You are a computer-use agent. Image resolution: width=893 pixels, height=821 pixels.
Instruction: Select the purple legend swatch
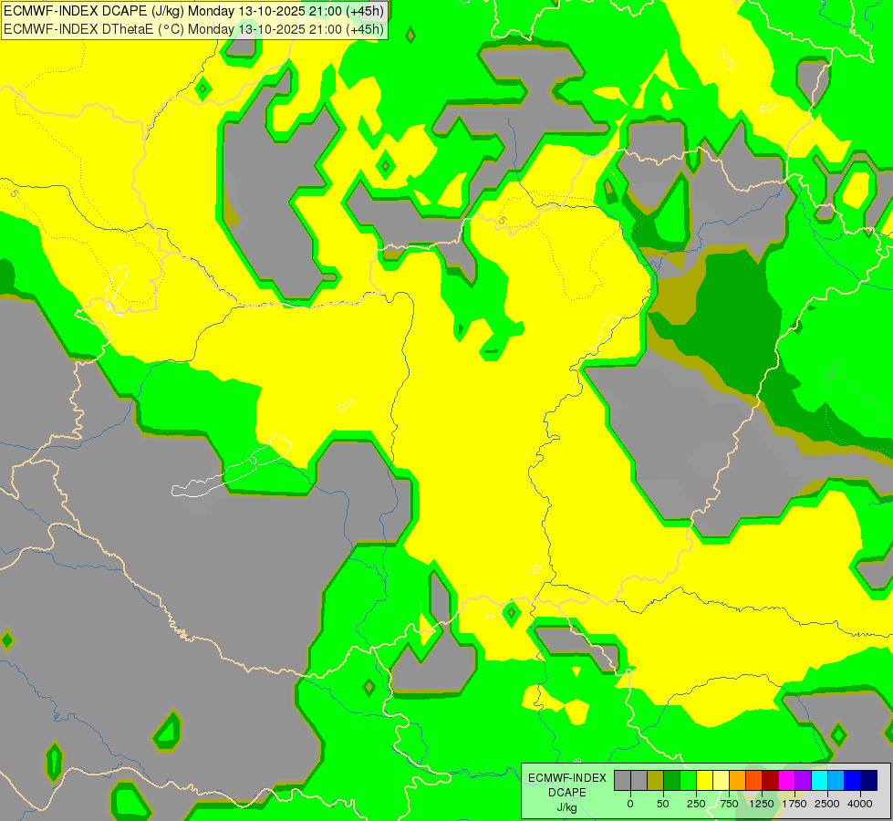pos(803,780)
